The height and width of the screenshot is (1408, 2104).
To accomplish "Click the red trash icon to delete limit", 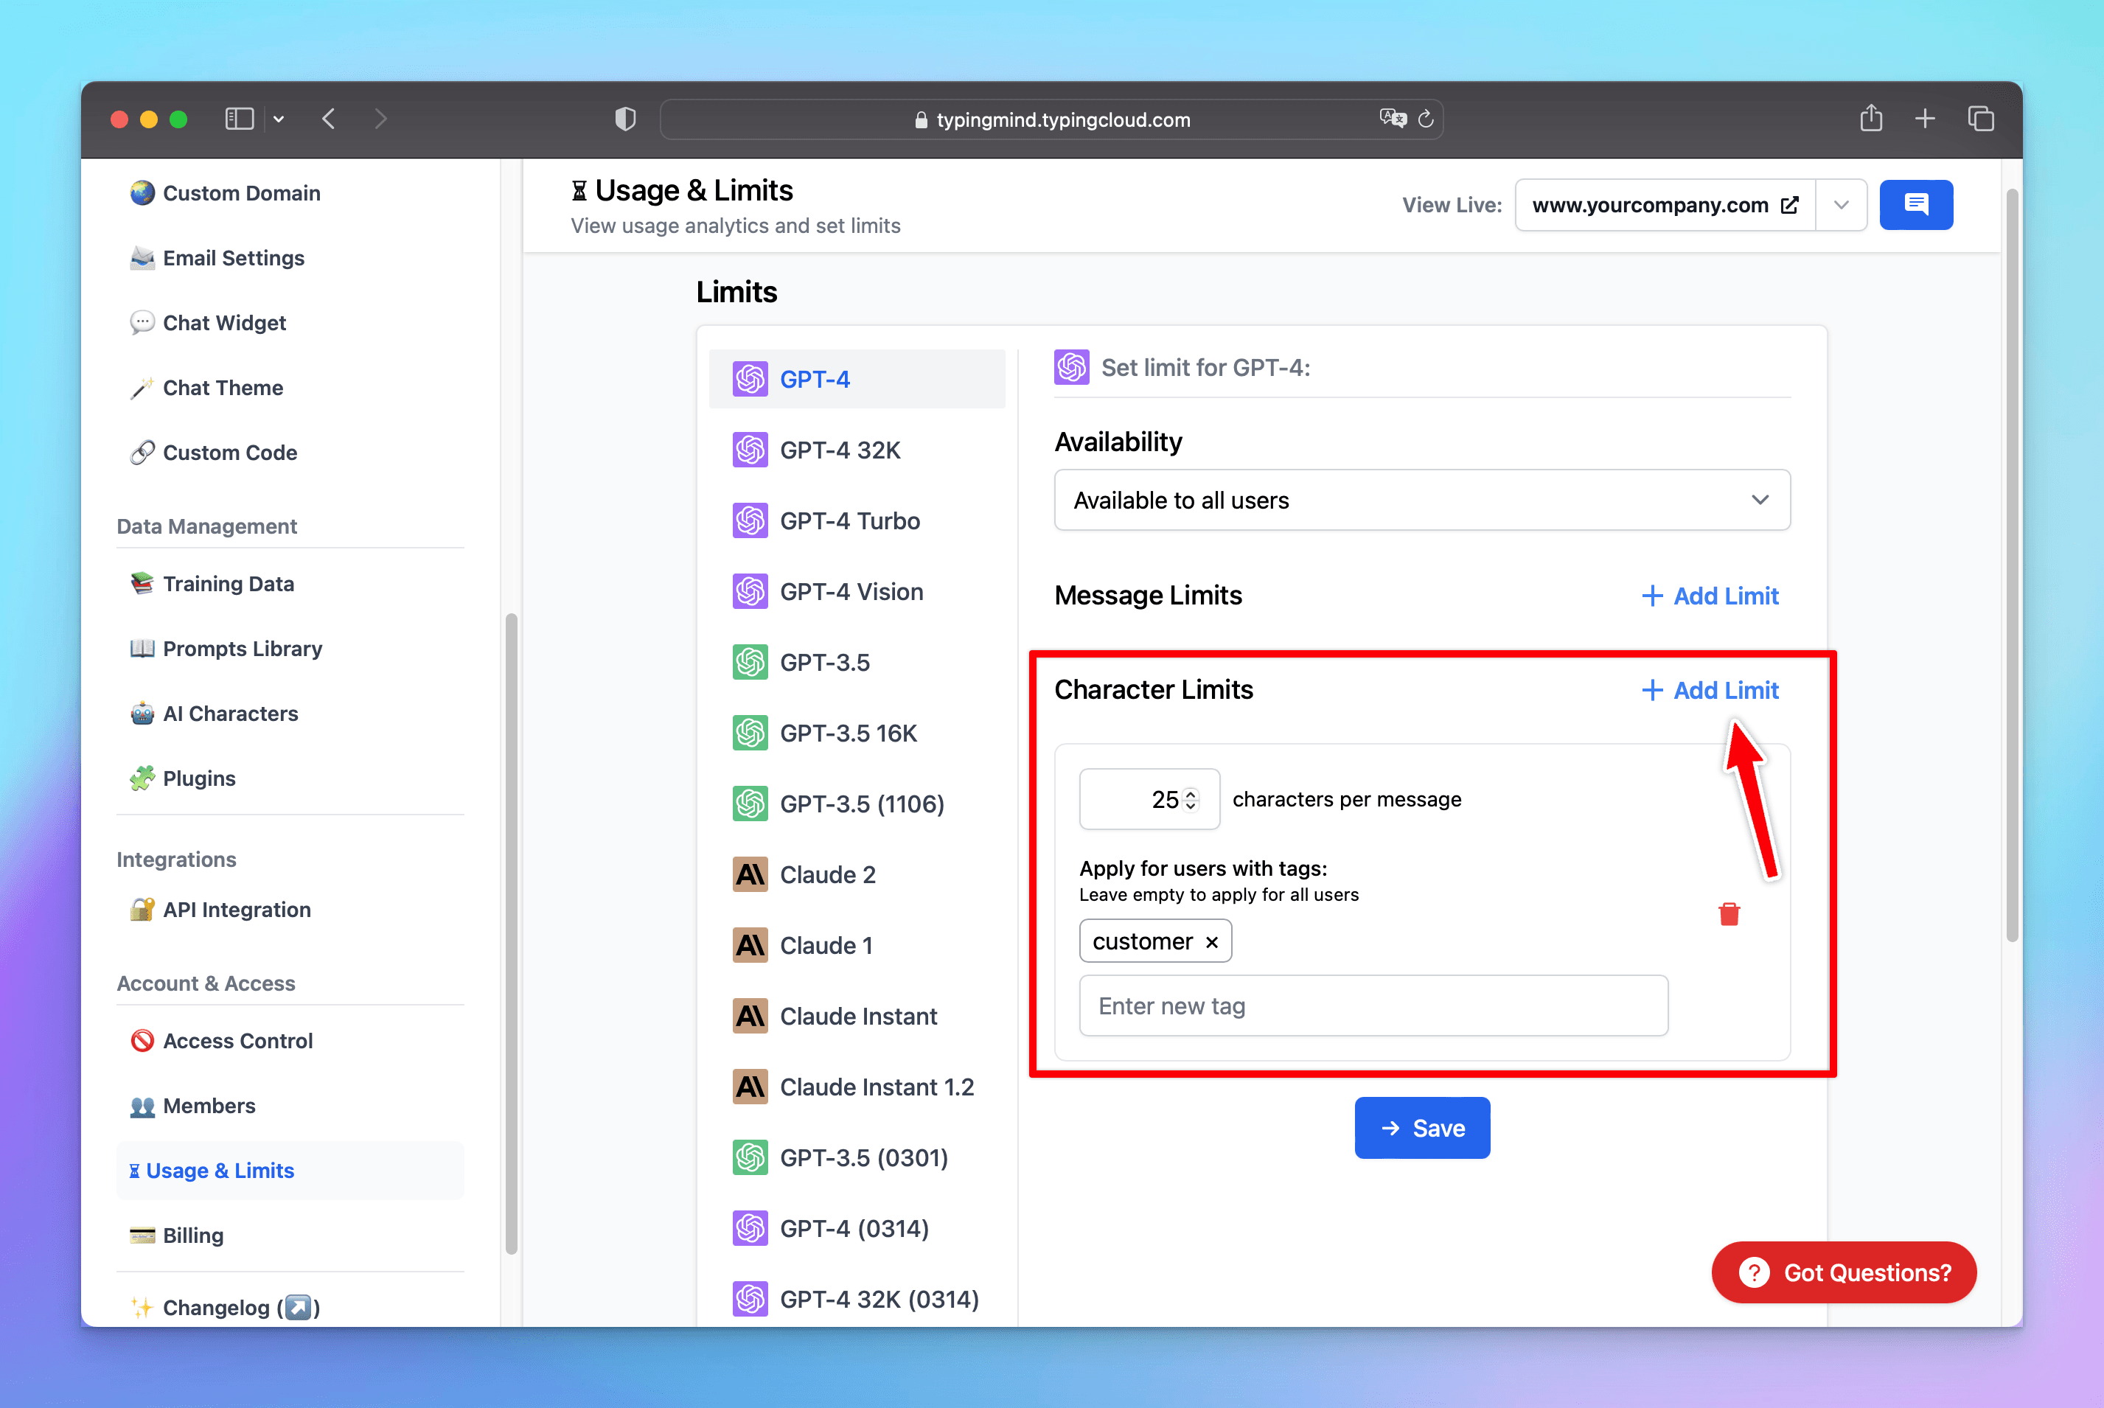I will [x=1729, y=913].
